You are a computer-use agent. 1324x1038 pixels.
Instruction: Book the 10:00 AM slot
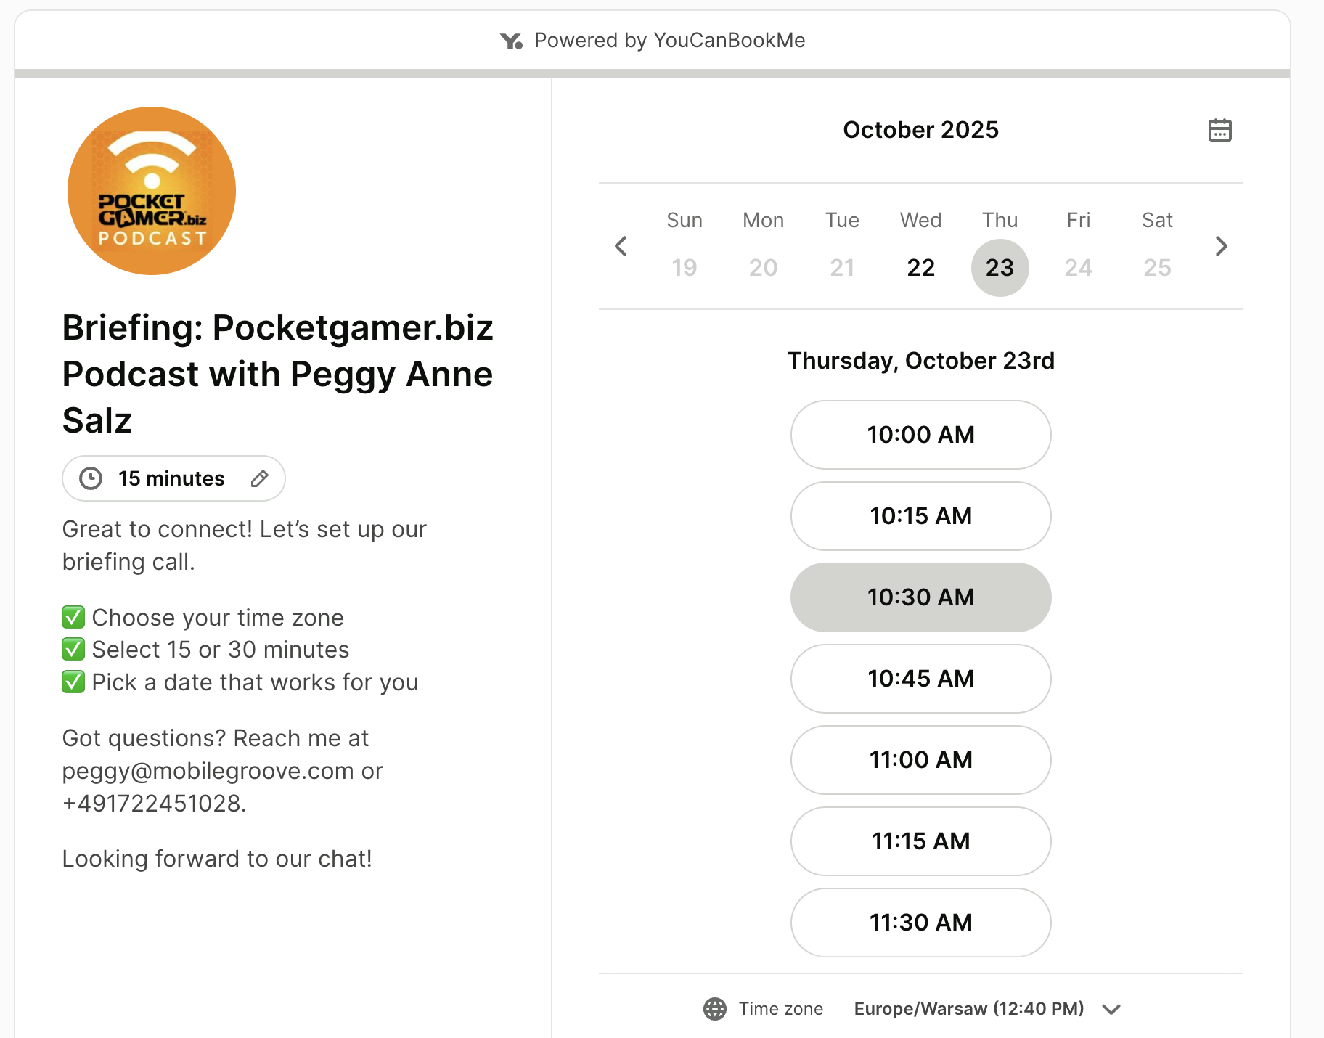[x=920, y=435]
